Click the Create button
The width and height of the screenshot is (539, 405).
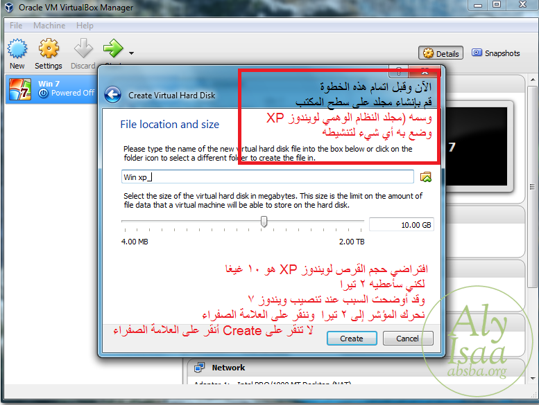(x=351, y=339)
